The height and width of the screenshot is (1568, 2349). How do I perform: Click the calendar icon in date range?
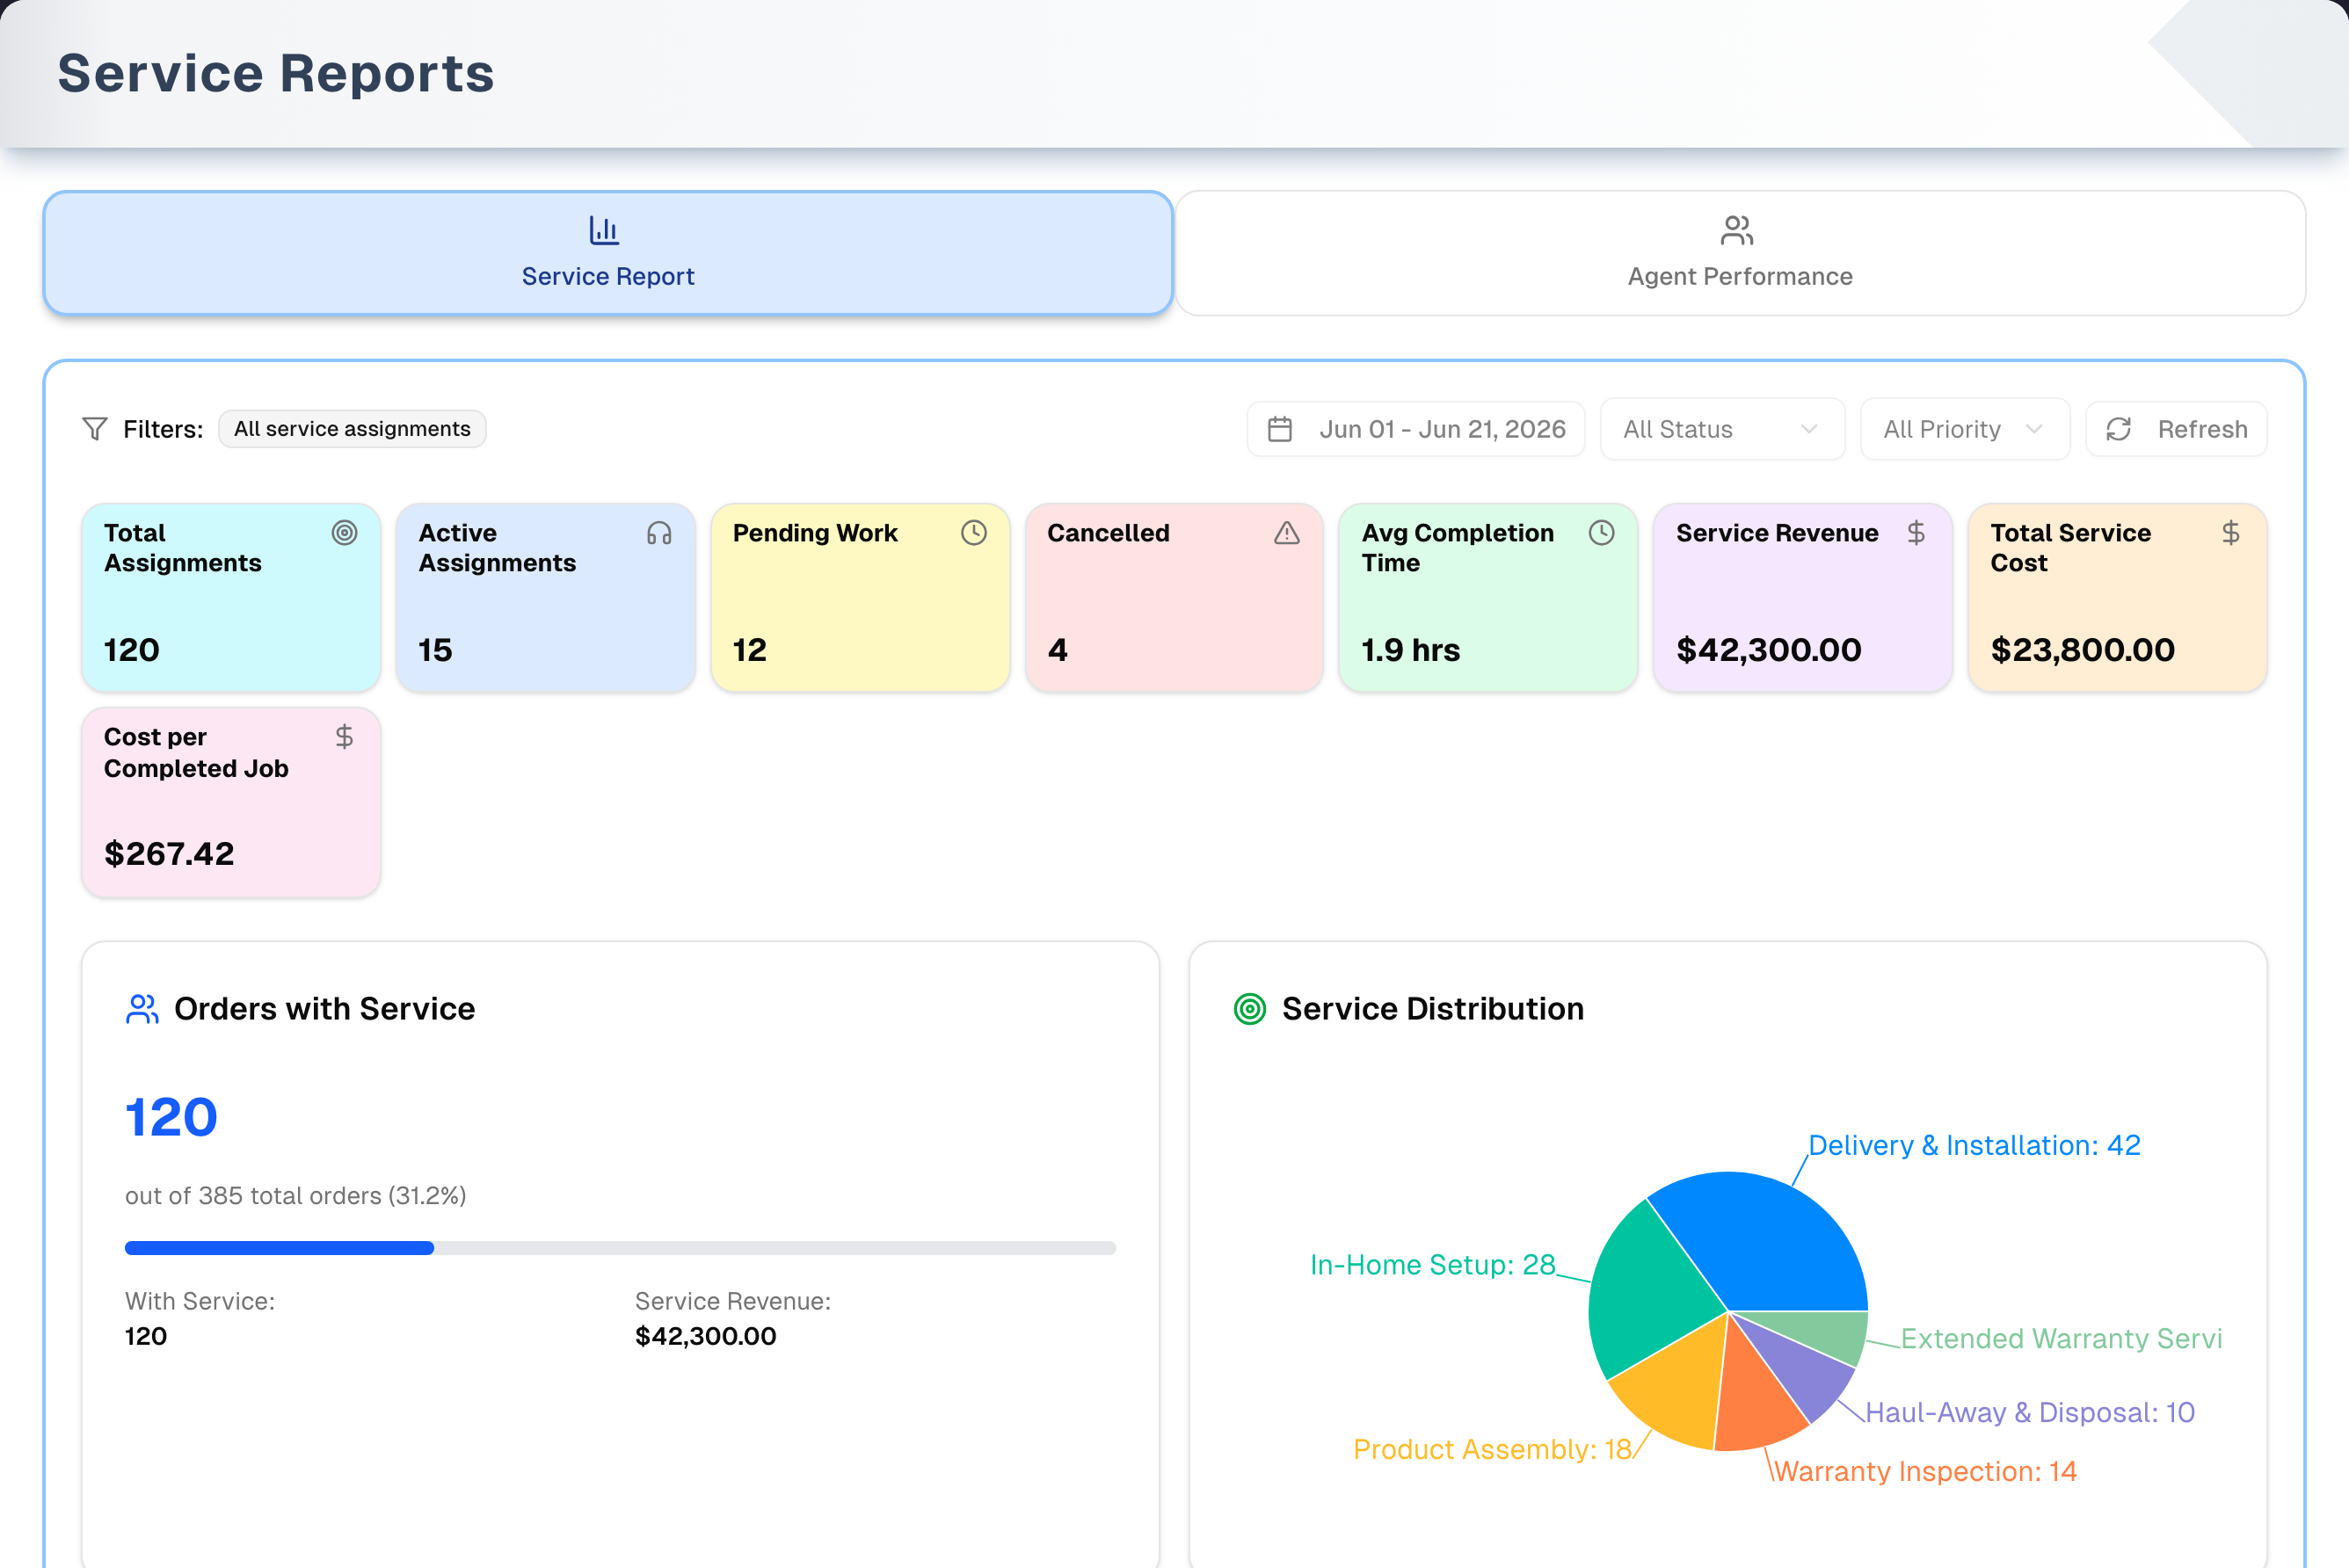pyautogui.click(x=1280, y=429)
